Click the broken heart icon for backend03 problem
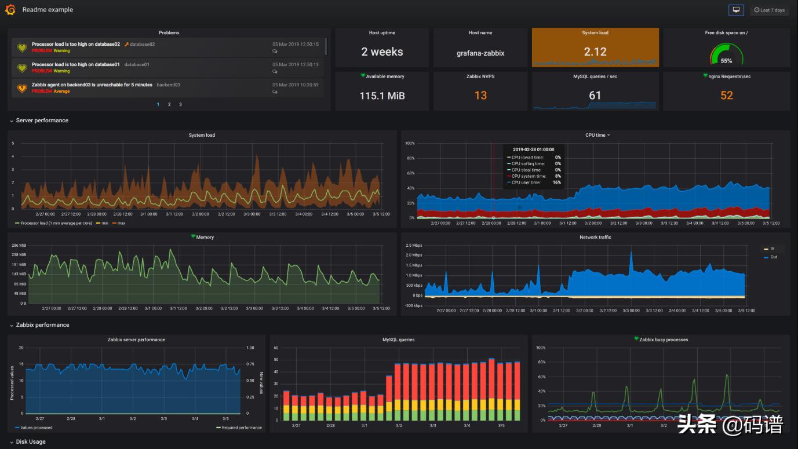 (22, 88)
